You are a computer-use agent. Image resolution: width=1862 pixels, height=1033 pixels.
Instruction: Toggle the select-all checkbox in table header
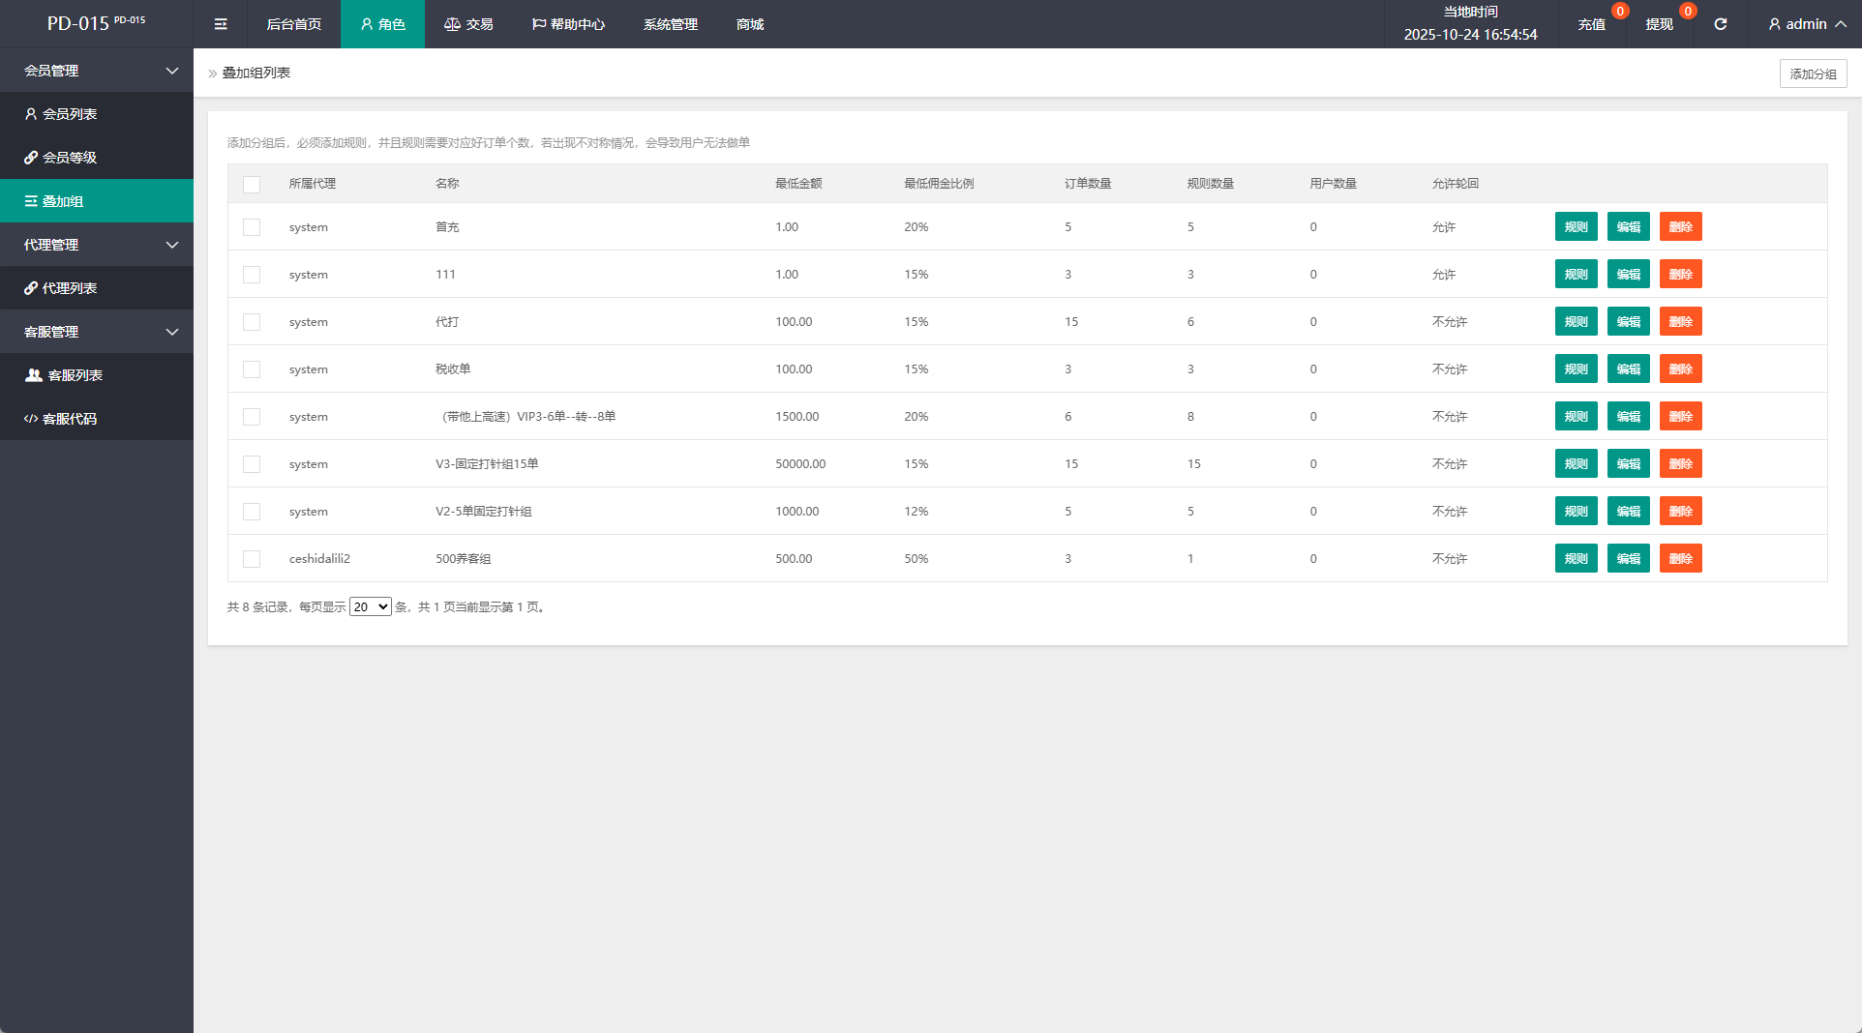[x=252, y=185]
